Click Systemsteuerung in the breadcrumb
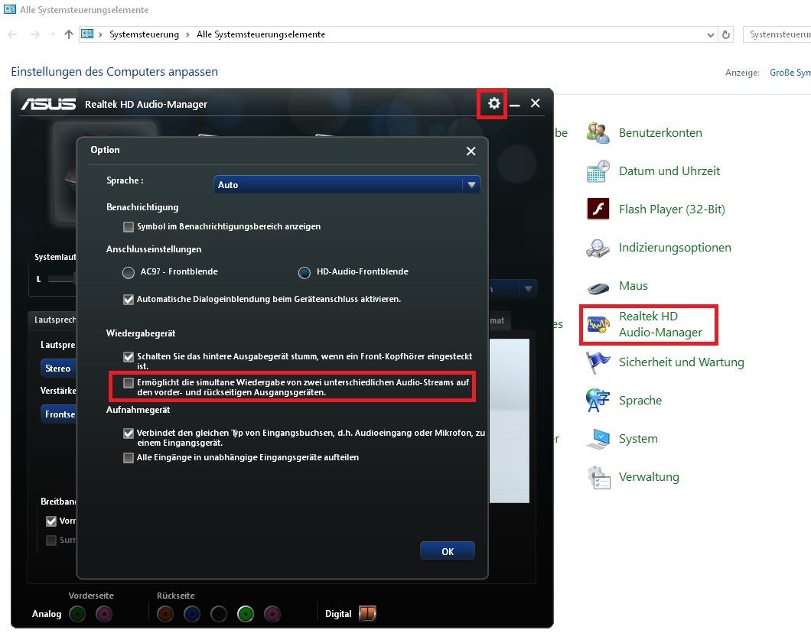Screen dimensions: 811x643 [x=144, y=34]
